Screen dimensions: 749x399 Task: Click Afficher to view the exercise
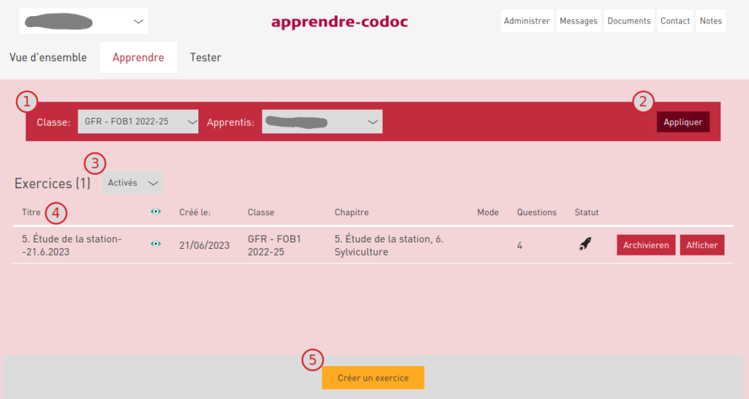coord(702,245)
